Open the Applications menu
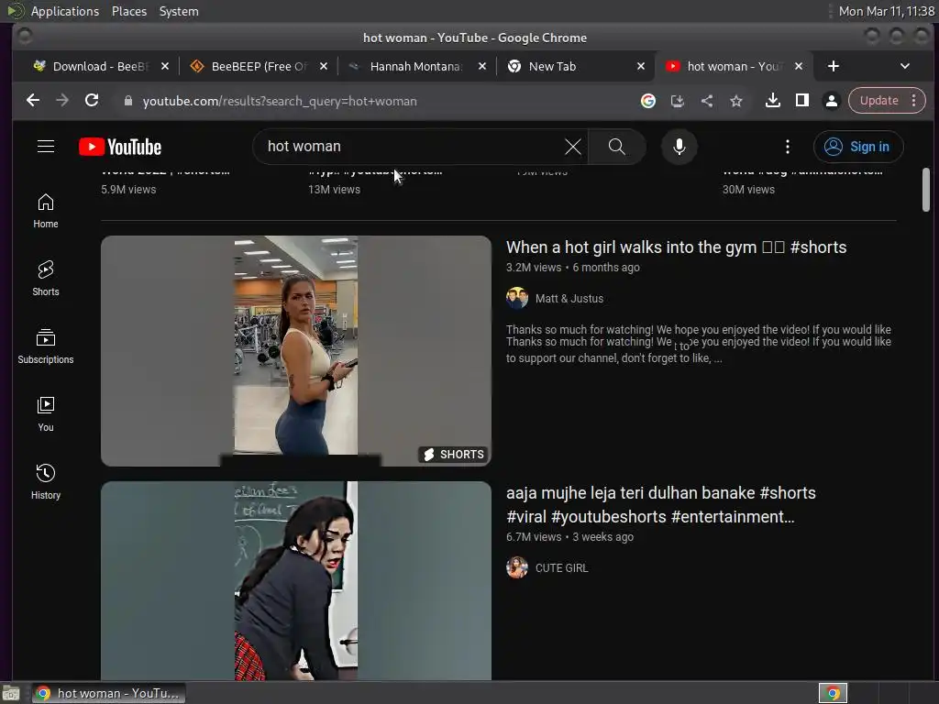Screen dimensions: 939x704 click(65, 11)
